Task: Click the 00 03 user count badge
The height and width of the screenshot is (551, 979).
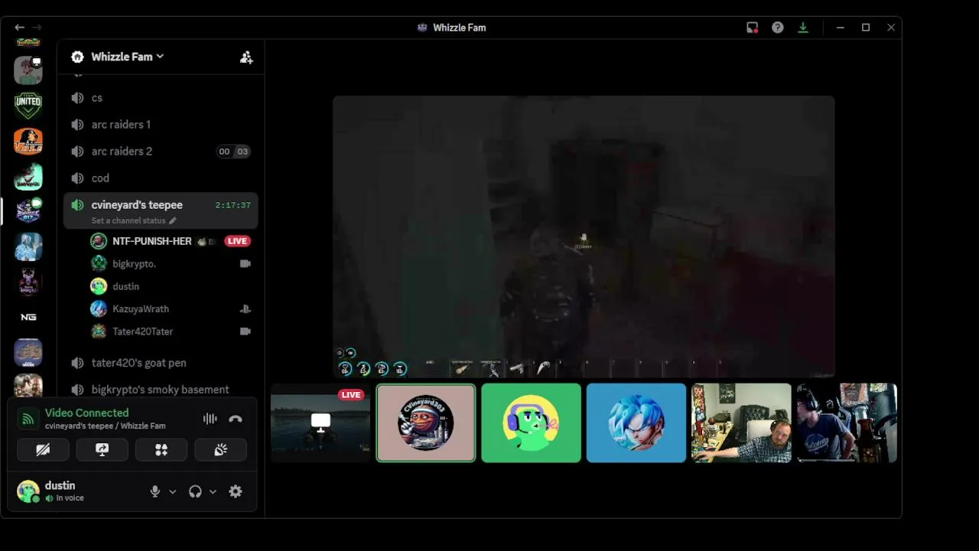Action: [233, 152]
